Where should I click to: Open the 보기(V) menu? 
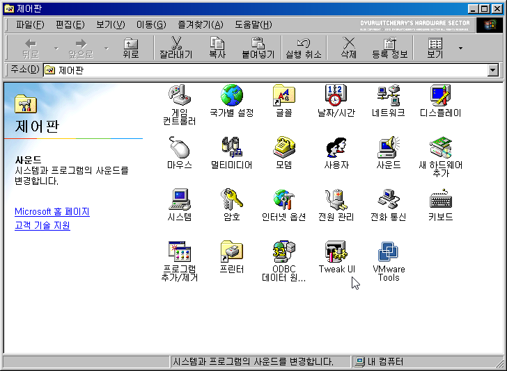pyautogui.click(x=110, y=24)
